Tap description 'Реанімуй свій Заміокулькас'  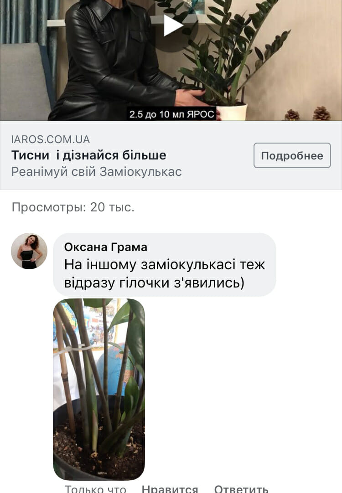click(97, 172)
